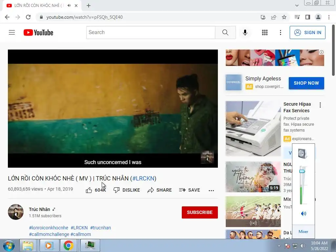Go to the YouTube home logo

pos(38,32)
